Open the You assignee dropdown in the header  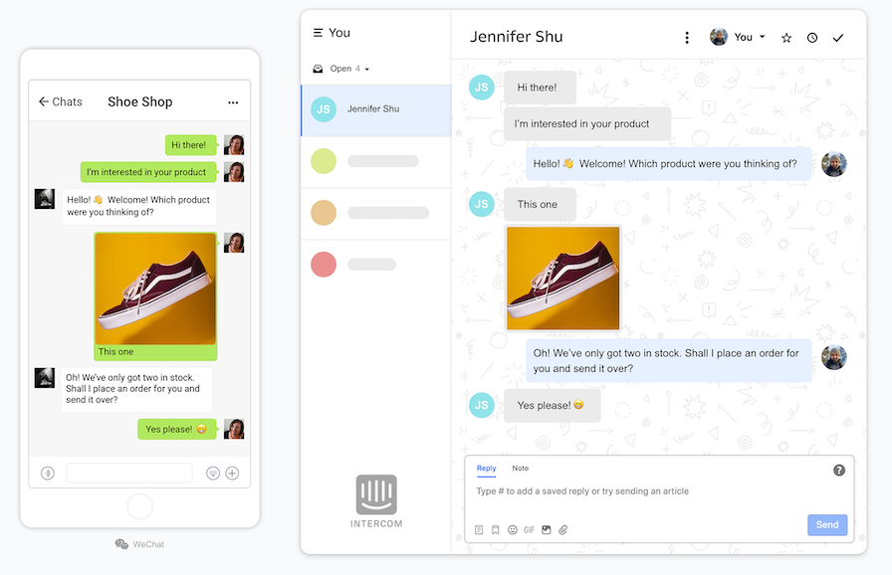coord(739,37)
